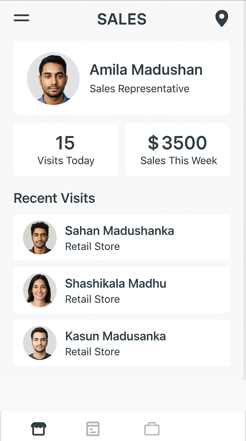Screen dimensions: 246x441
Task: Tap the SALES page title
Action: (x=122, y=19)
